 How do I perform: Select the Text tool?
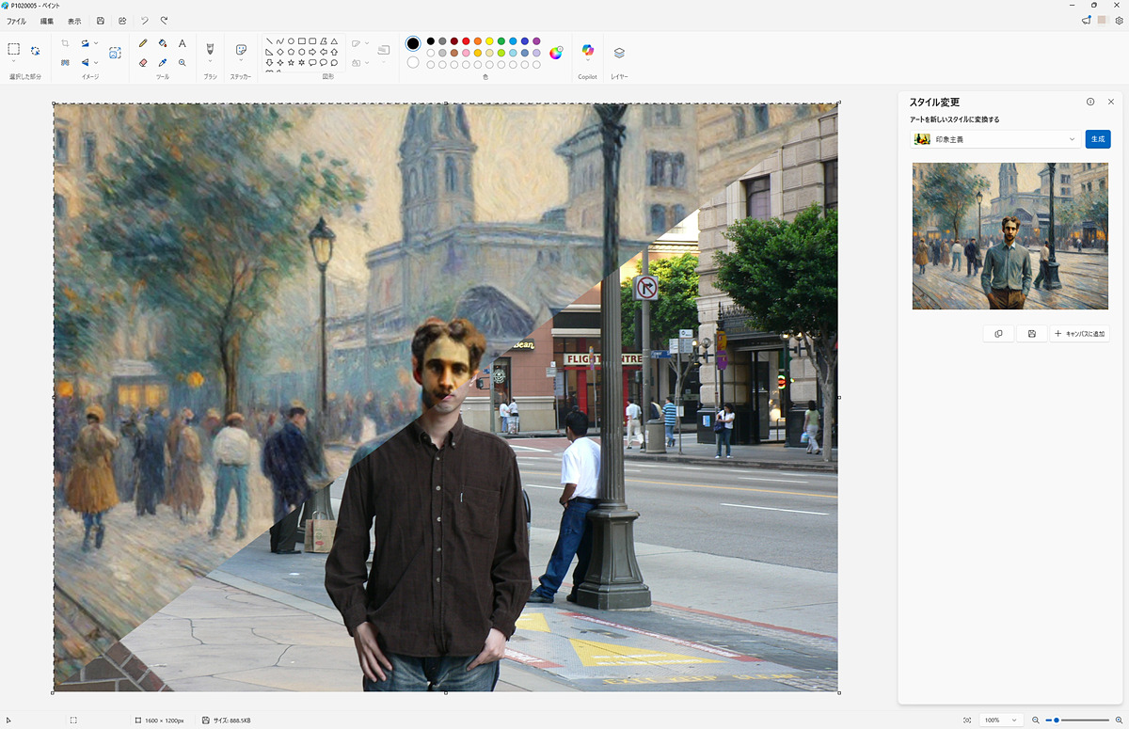(183, 43)
